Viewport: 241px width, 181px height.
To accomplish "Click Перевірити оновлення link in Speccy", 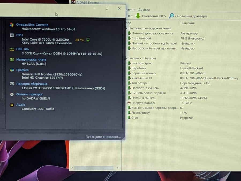I will pos(103,137).
